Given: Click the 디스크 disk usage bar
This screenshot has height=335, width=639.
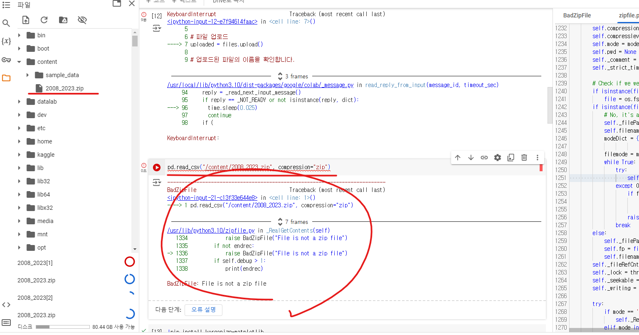Looking at the screenshot, I should click(63, 327).
